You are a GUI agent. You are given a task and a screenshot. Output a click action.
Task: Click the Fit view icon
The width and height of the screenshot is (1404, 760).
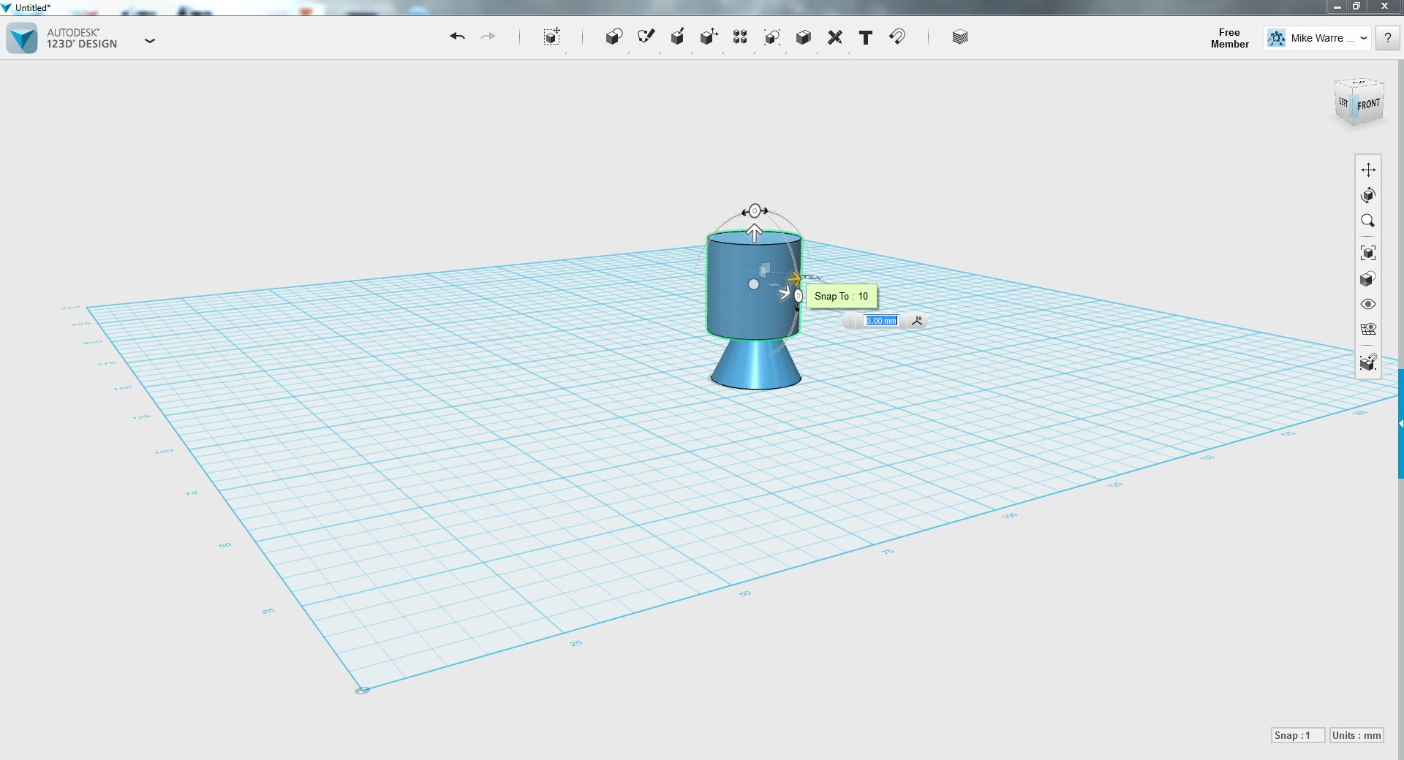click(x=1368, y=253)
